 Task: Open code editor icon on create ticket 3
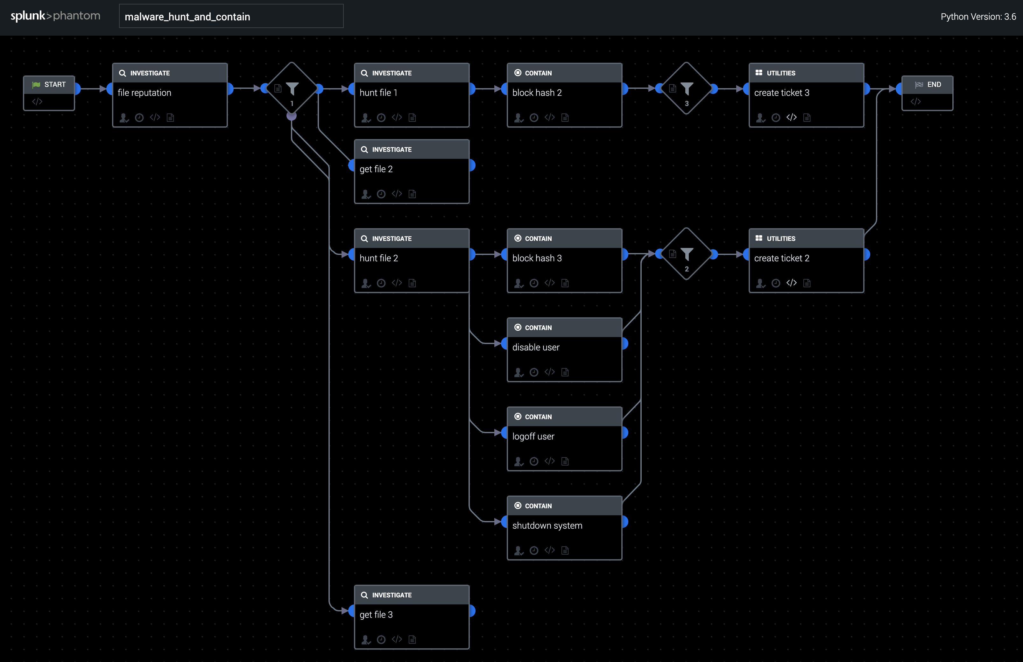pyautogui.click(x=791, y=117)
